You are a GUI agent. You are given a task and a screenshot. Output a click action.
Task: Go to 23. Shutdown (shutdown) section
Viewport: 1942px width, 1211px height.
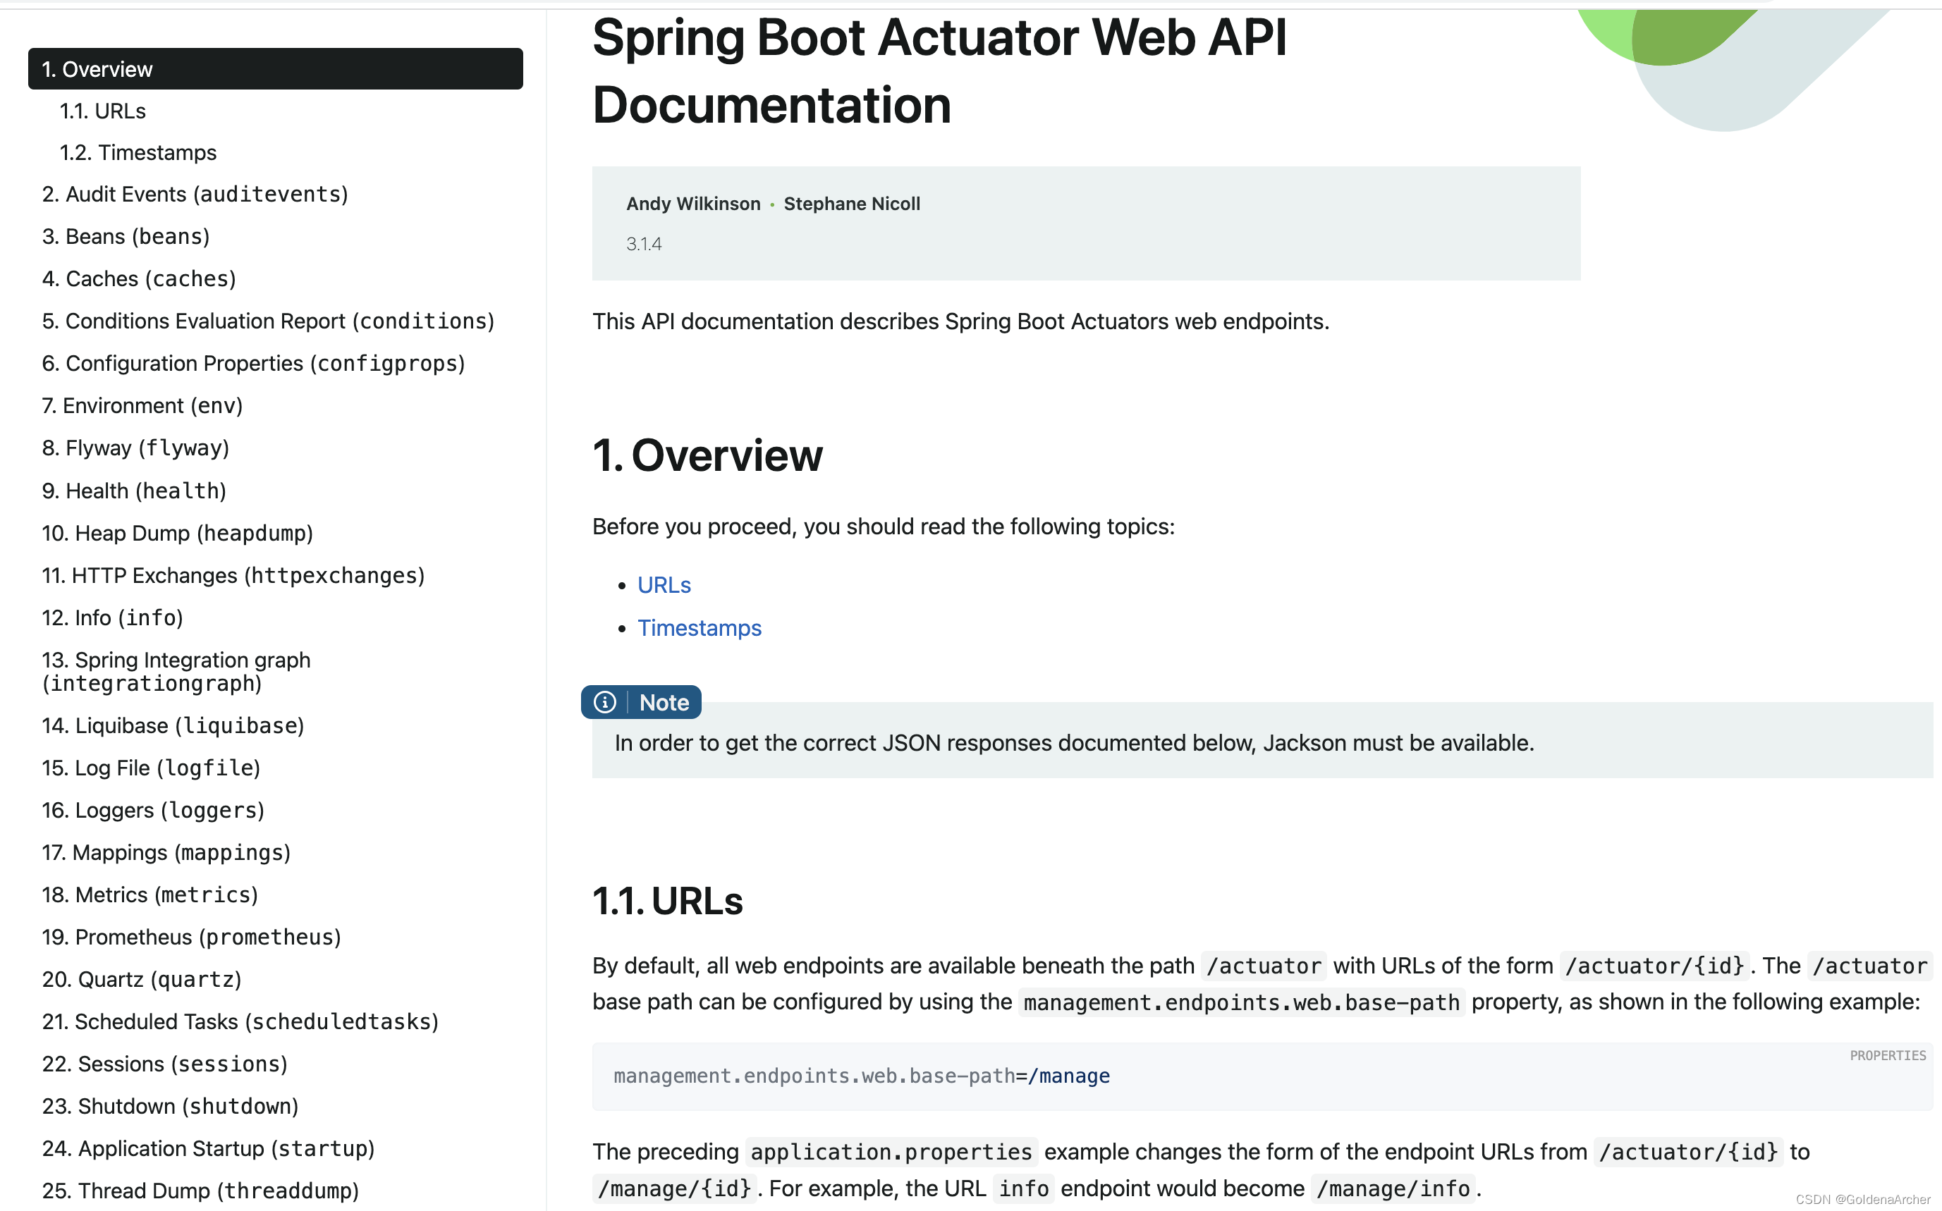coord(170,1106)
